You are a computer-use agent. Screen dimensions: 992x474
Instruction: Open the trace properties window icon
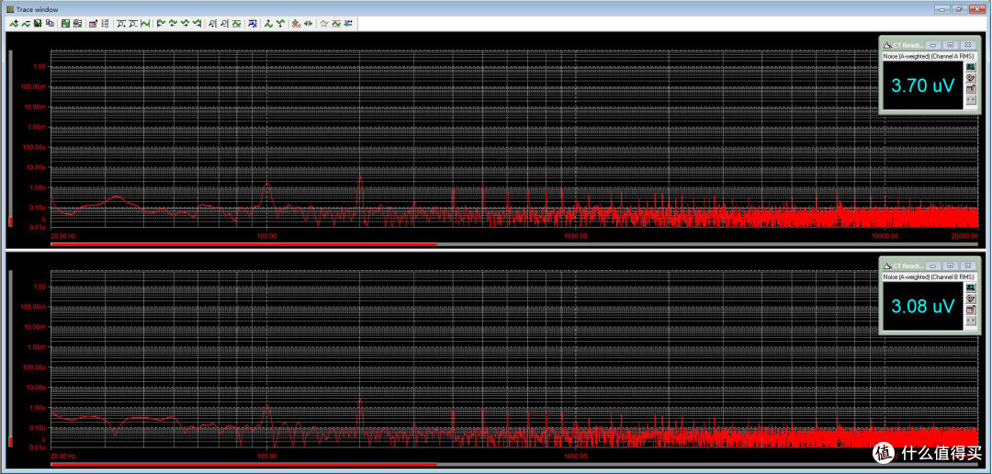[x=93, y=24]
